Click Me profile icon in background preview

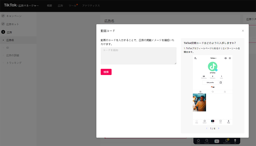click(235, 141)
